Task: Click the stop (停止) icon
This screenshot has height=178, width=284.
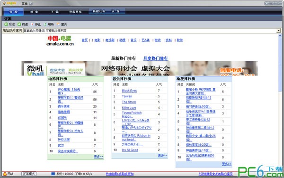Action: pyautogui.click(x=32, y=24)
